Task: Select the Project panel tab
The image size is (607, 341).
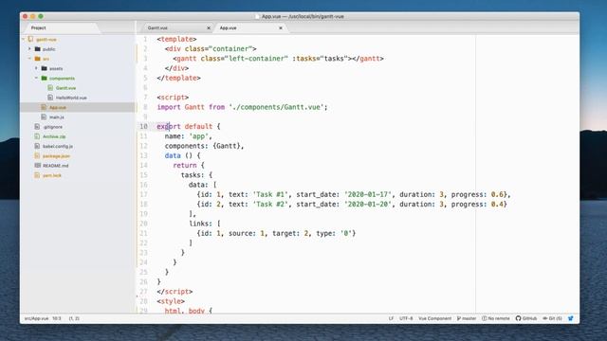Action: point(61,27)
